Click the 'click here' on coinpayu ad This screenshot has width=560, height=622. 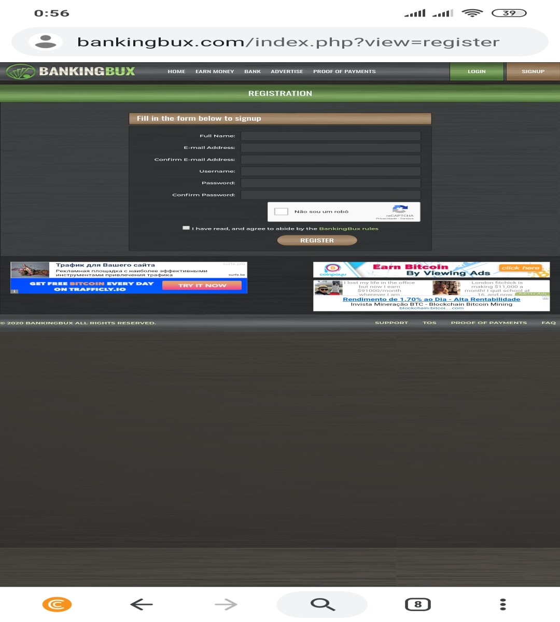point(521,268)
